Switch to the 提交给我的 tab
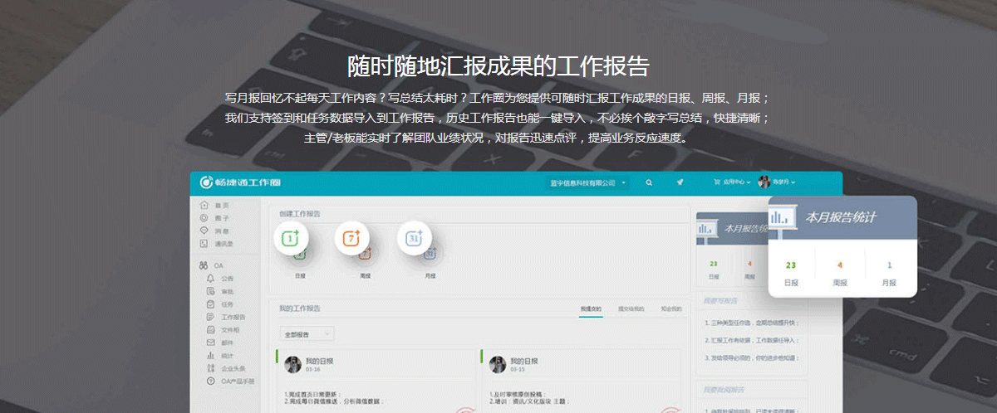 pos(631,309)
